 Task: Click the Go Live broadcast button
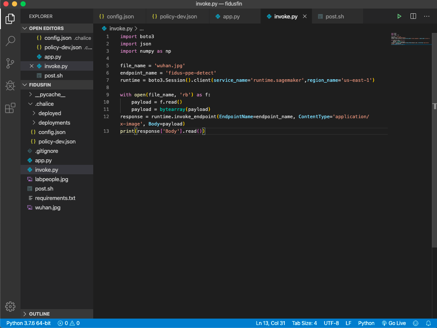[393, 323]
